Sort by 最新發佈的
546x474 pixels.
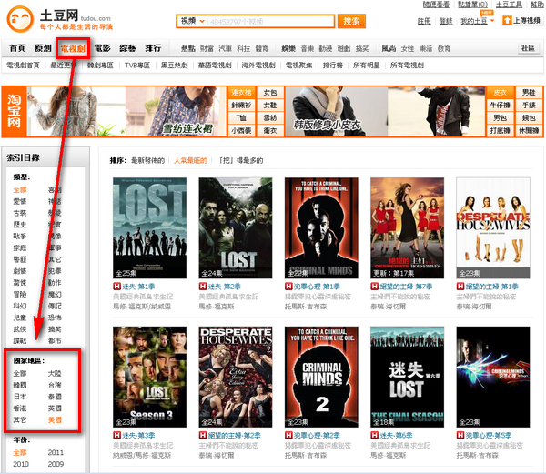[147, 160]
